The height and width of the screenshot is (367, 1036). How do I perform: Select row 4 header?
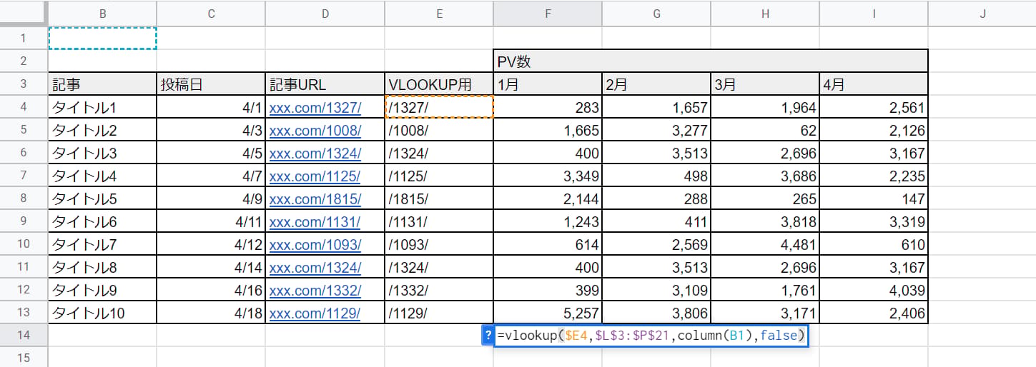pyautogui.click(x=24, y=106)
